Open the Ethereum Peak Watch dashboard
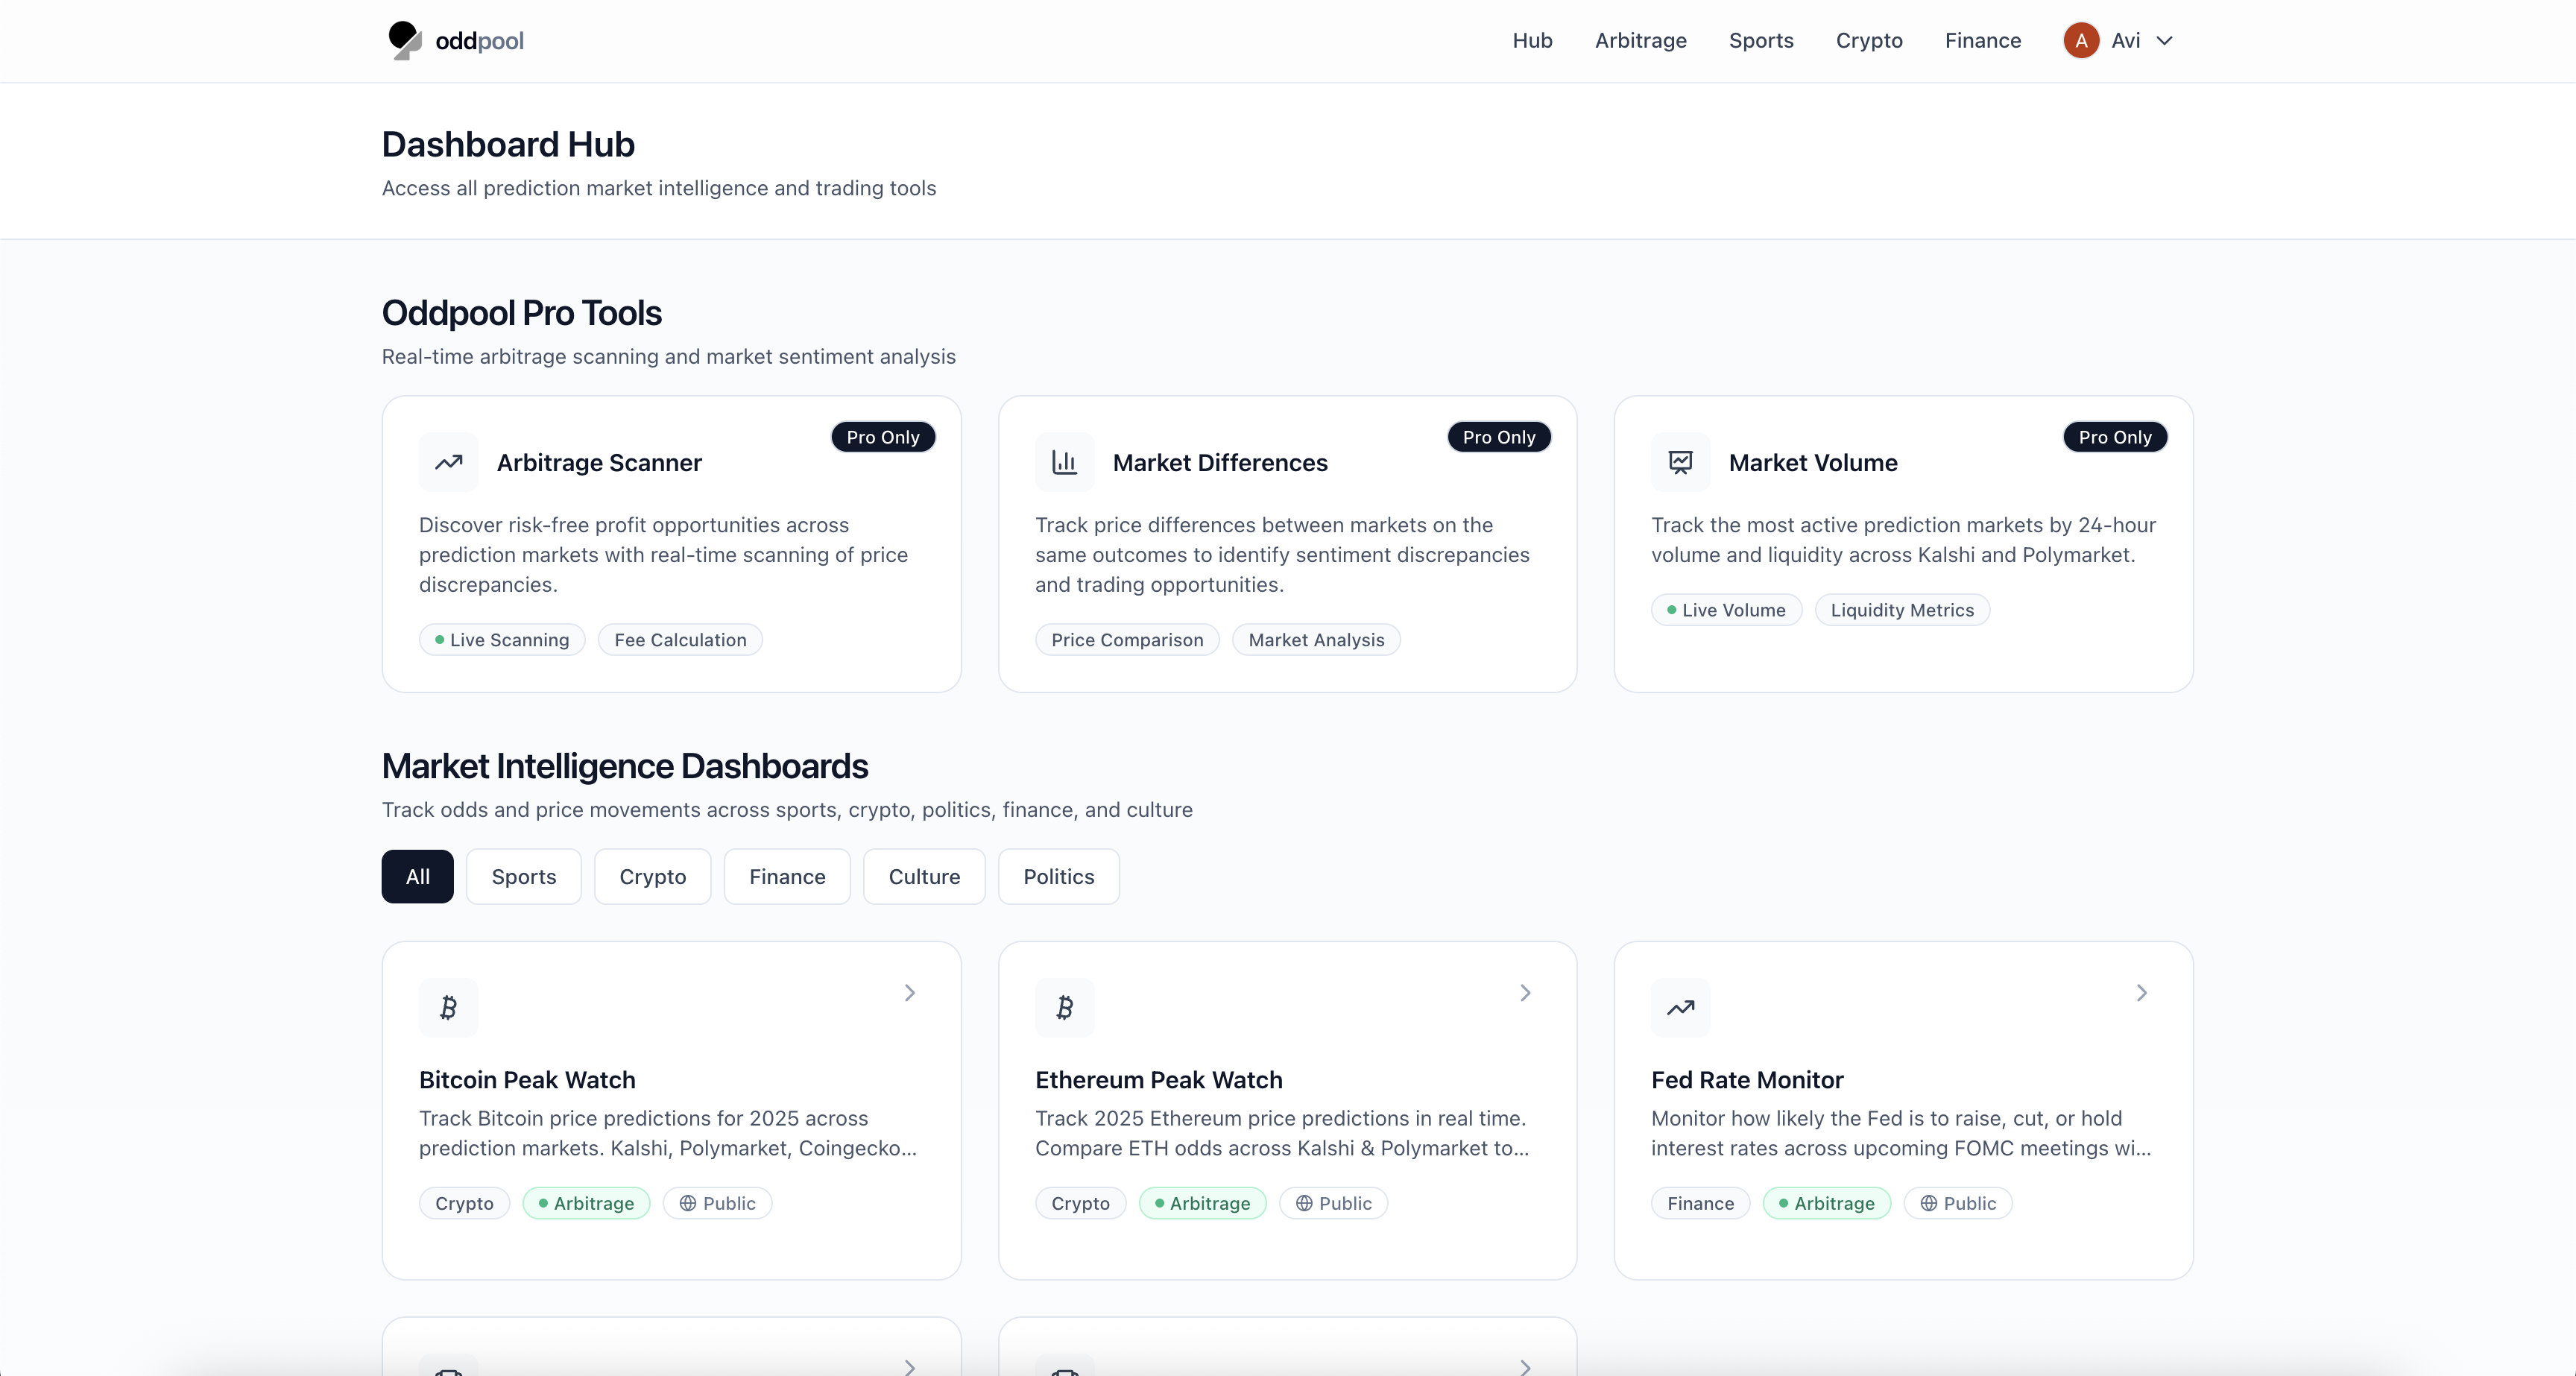The height and width of the screenshot is (1376, 2576). click(1157, 1080)
